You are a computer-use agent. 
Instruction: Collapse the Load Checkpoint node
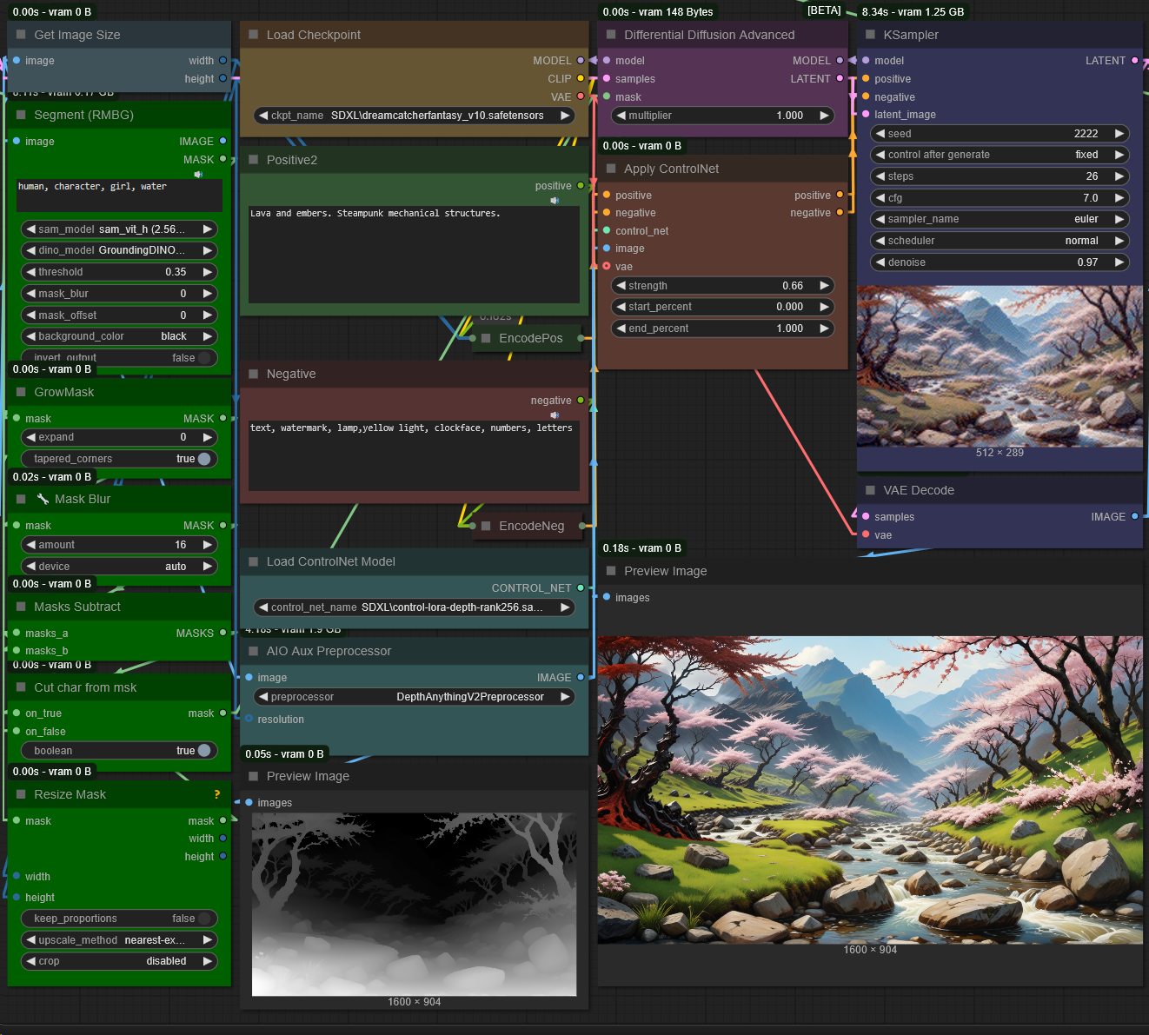pyautogui.click(x=254, y=35)
